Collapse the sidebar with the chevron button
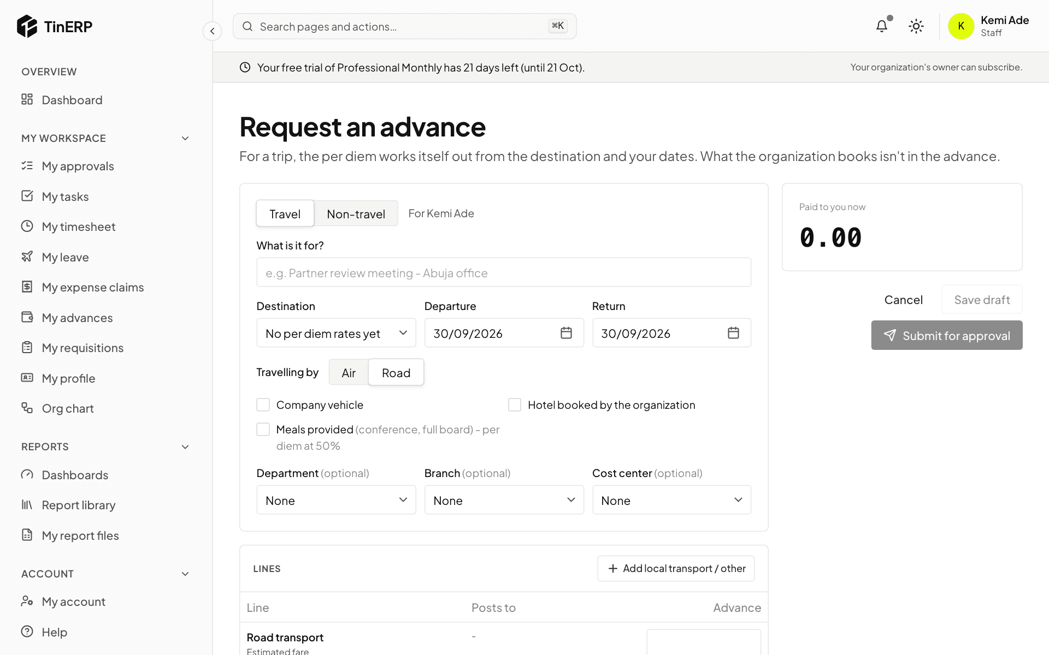 (213, 31)
